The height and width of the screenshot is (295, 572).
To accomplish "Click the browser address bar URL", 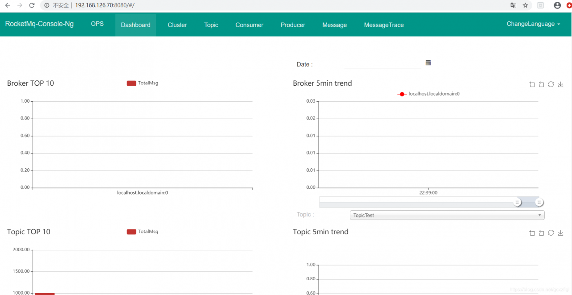I will 105,5.
